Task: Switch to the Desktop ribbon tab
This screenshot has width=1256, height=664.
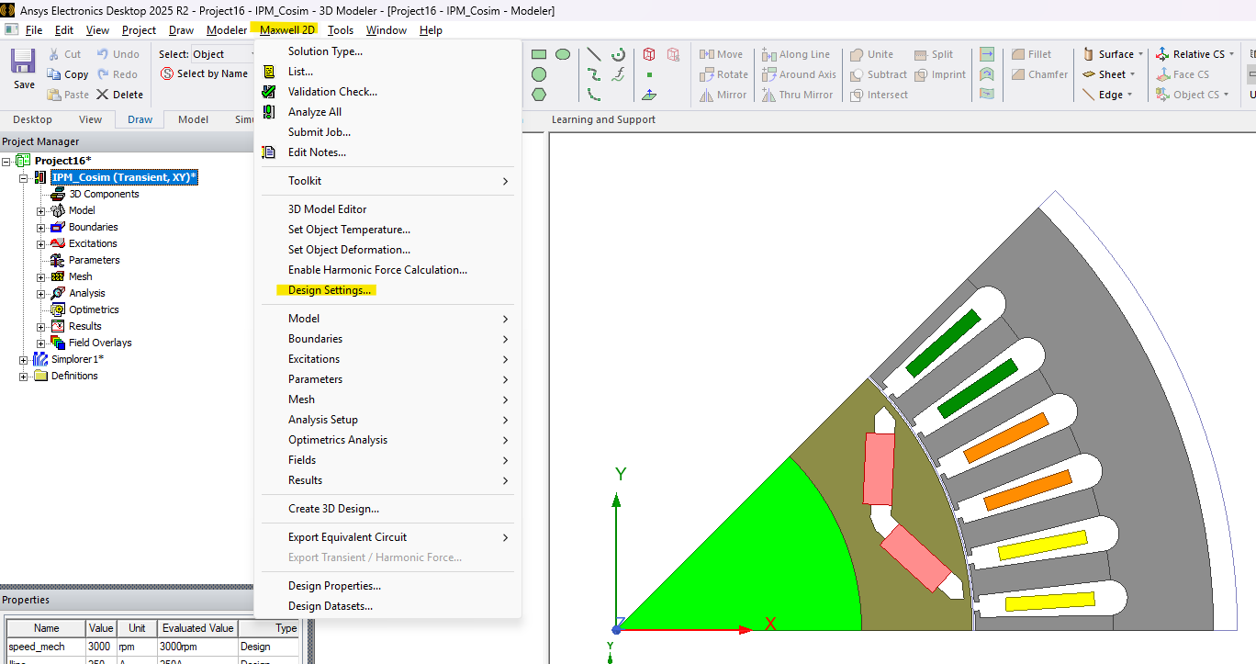Action: coord(32,119)
